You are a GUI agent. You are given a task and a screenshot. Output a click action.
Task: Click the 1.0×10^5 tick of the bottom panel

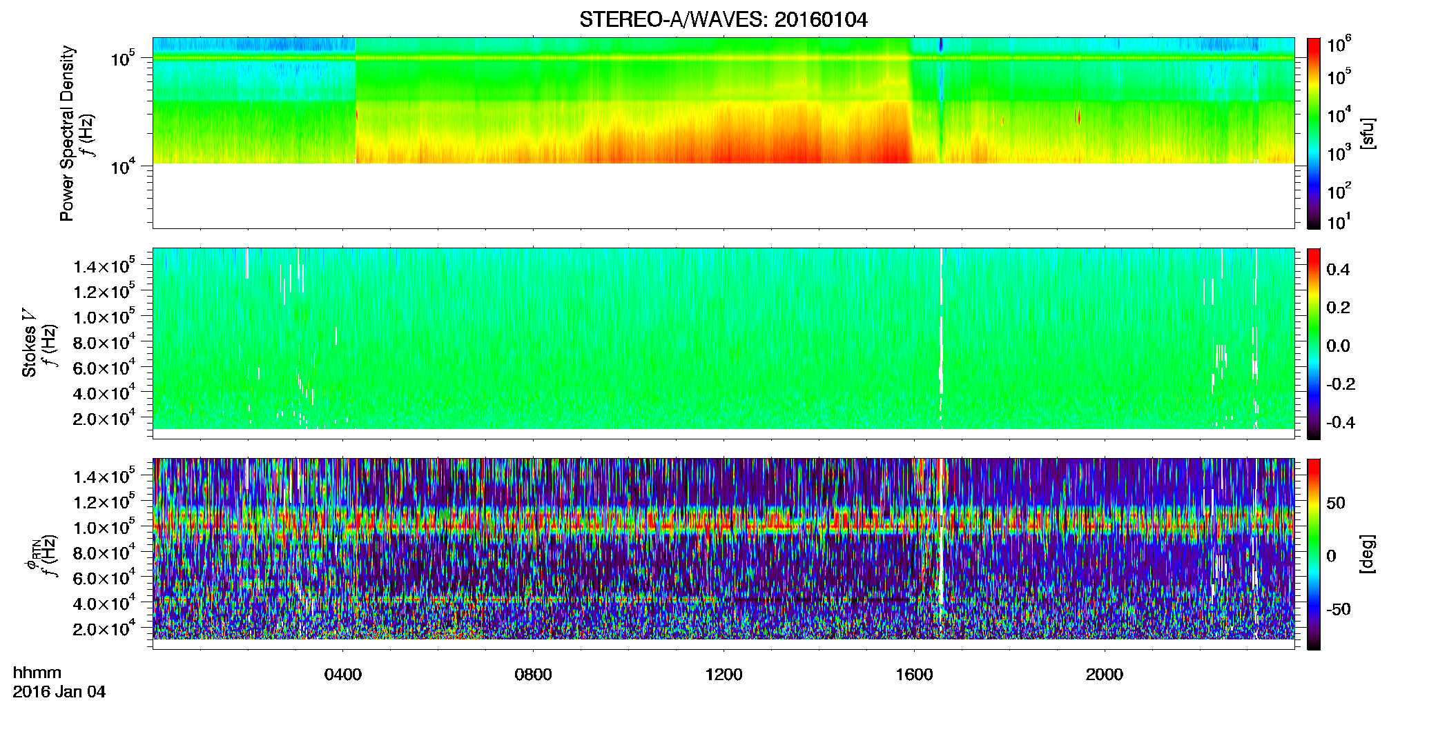(105, 527)
